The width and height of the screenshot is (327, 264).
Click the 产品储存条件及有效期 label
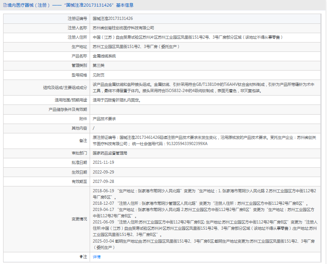coord(68,110)
